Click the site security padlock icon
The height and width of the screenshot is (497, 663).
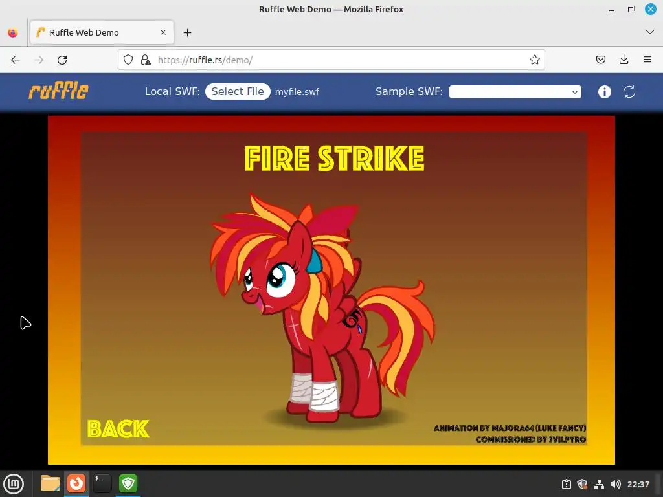(x=146, y=60)
